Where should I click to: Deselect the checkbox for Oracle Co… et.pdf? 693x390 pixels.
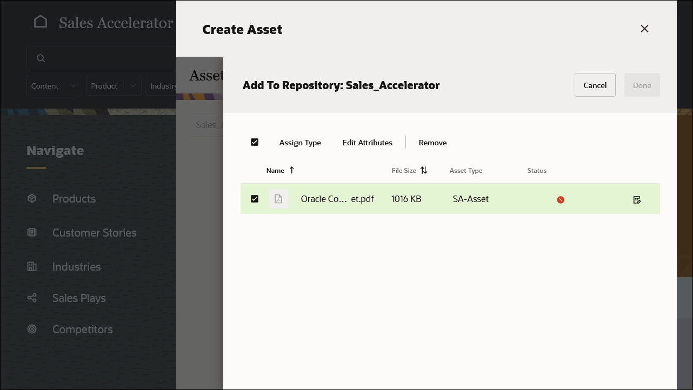[x=255, y=198]
